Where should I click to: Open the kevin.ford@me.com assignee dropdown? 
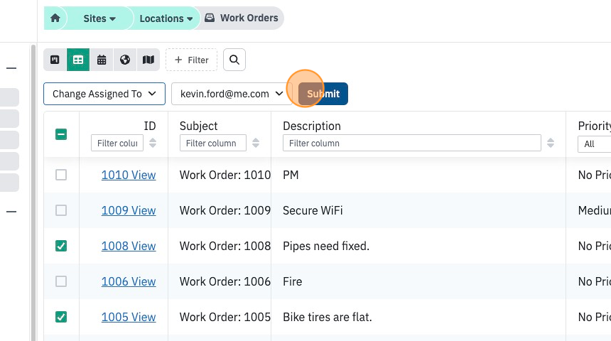(232, 94)
